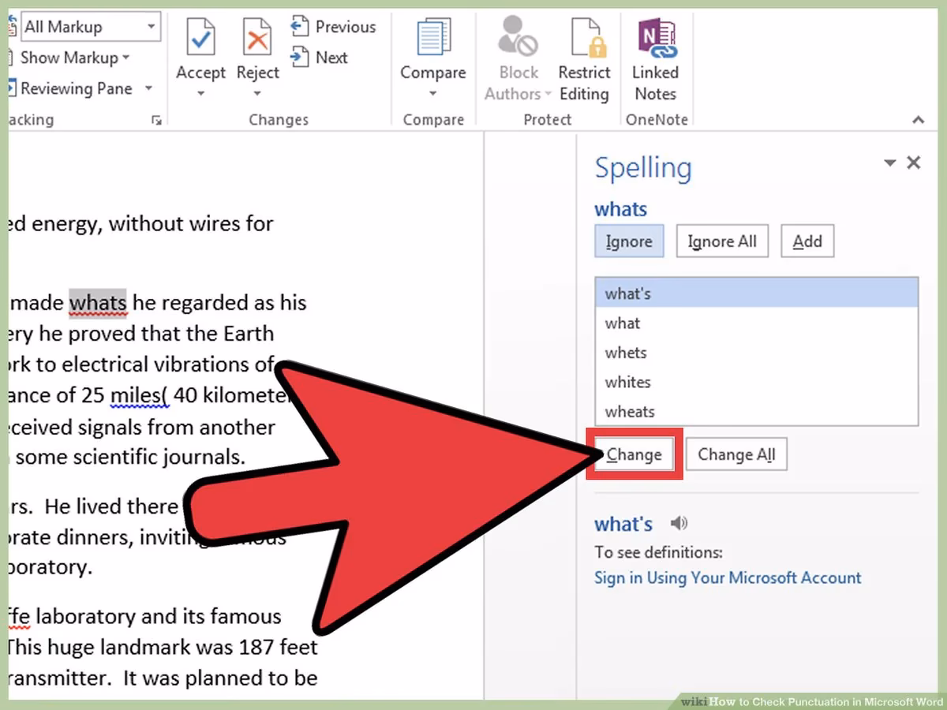947x710 pixels.
Task: Open the Spelling pane options arrow
Action: pos(890,163)
